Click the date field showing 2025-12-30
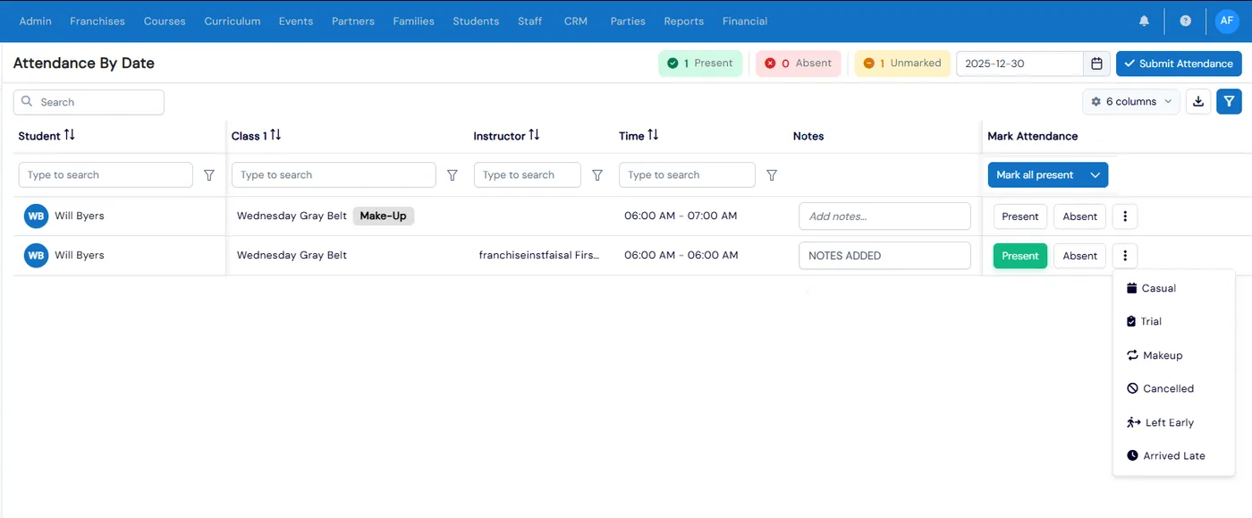The image size is (1252, 518). (x=1020, y=64)
